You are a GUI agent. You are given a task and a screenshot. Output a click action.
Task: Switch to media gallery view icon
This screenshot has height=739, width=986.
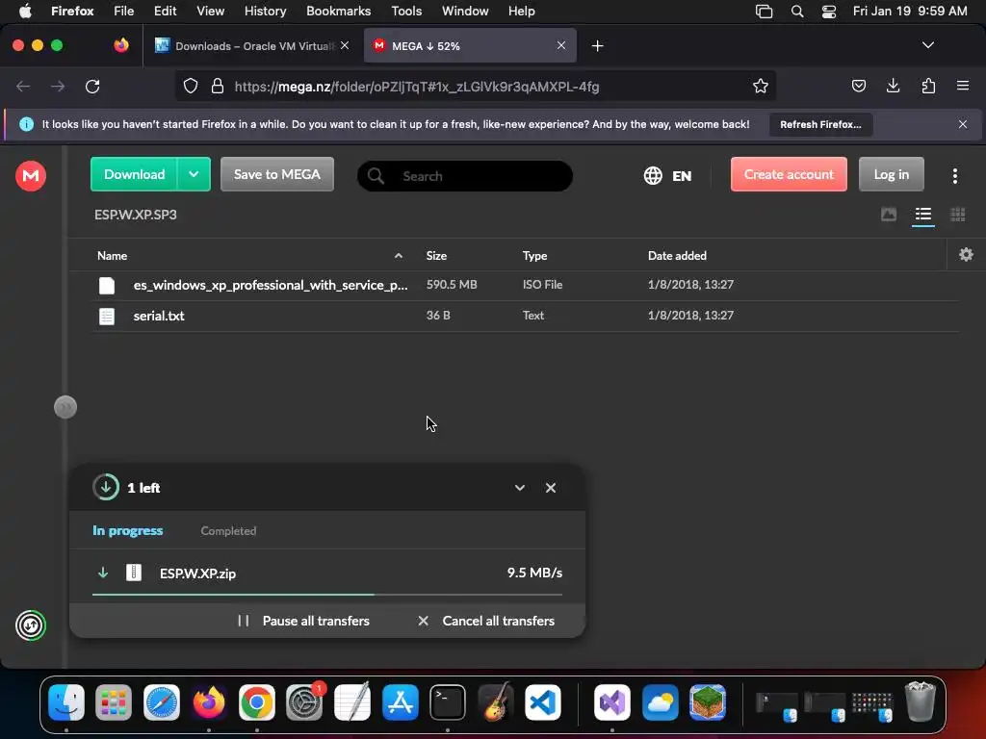click(x=889, y=215)
